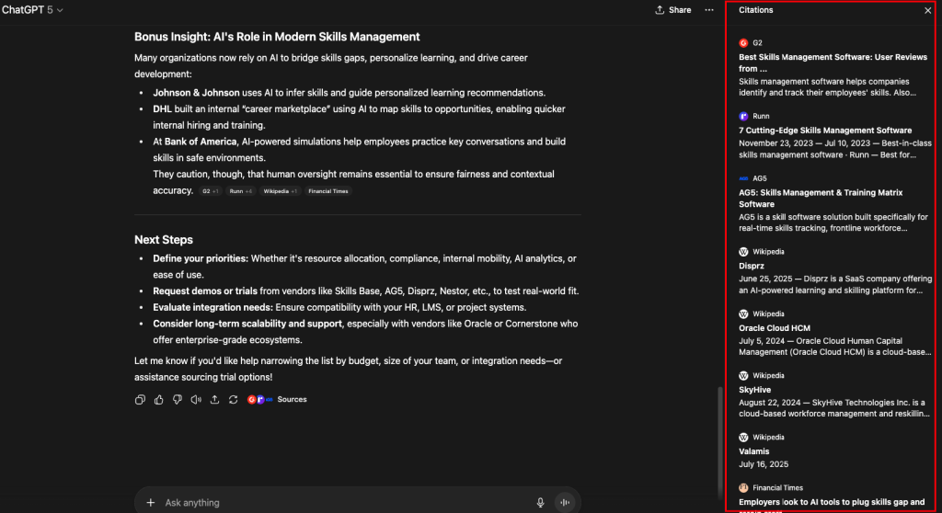Play the response aloud with speaker icon

tap(196, 400)
